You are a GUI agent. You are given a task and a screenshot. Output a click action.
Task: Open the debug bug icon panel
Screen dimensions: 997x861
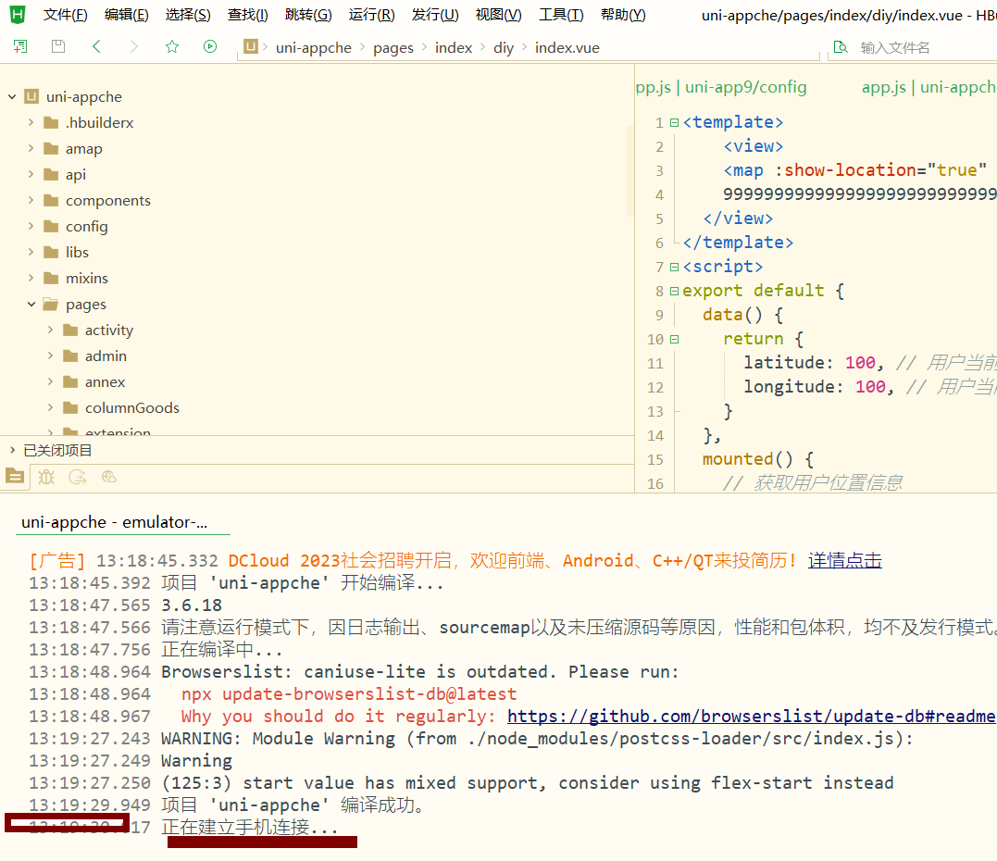coord(46,476)
